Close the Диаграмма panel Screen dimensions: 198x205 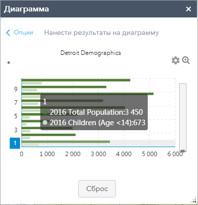[189, 9]
